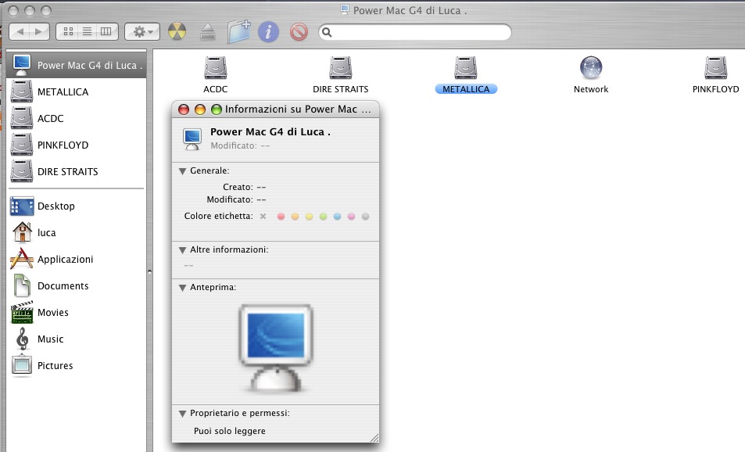Minimize the Informazioni window
Screen dimensions: 745x452
[x=200, y=109]
